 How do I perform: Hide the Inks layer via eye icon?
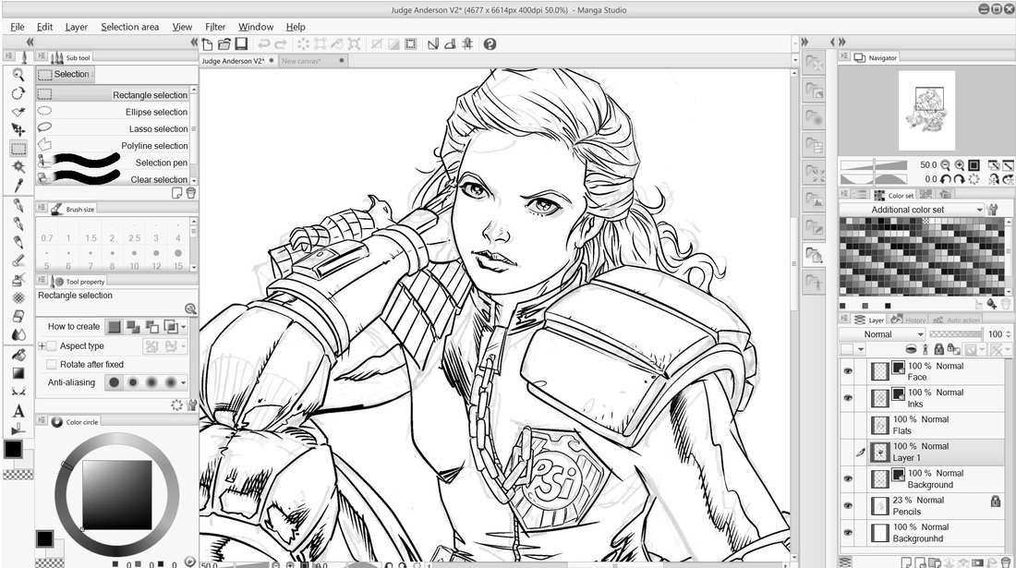[x=848, y=398]
